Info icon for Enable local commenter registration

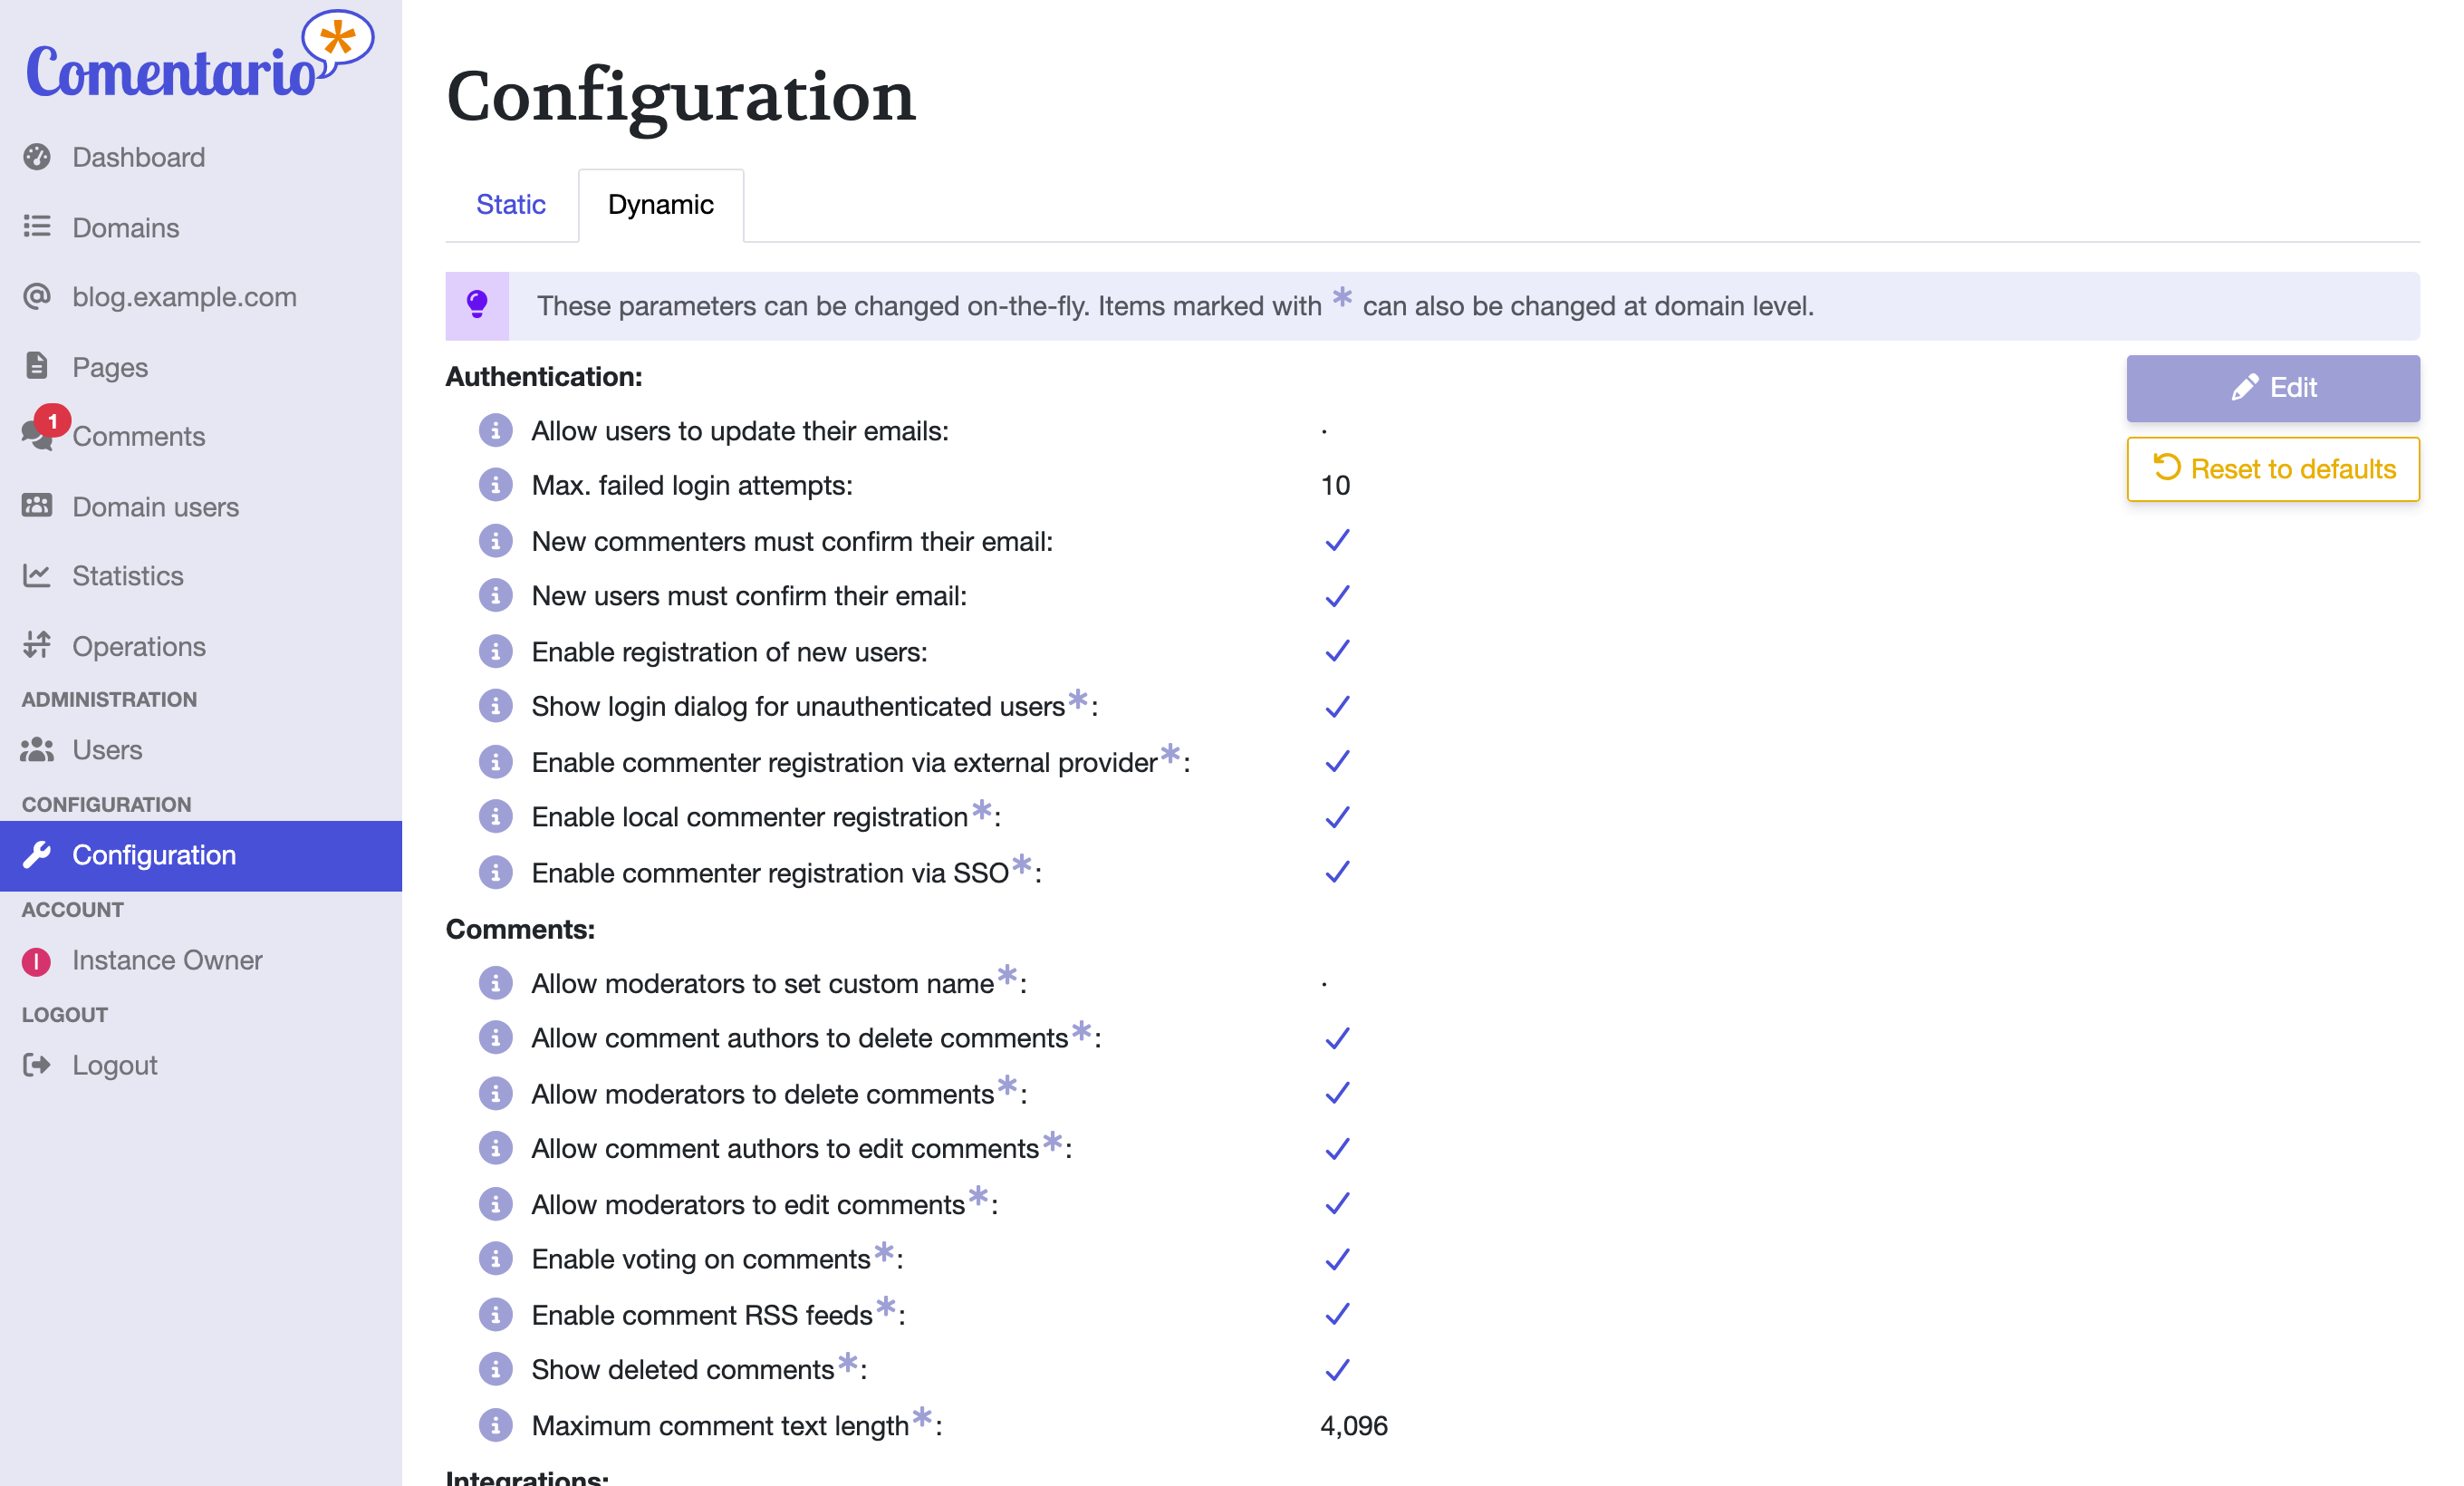[495, 817]
